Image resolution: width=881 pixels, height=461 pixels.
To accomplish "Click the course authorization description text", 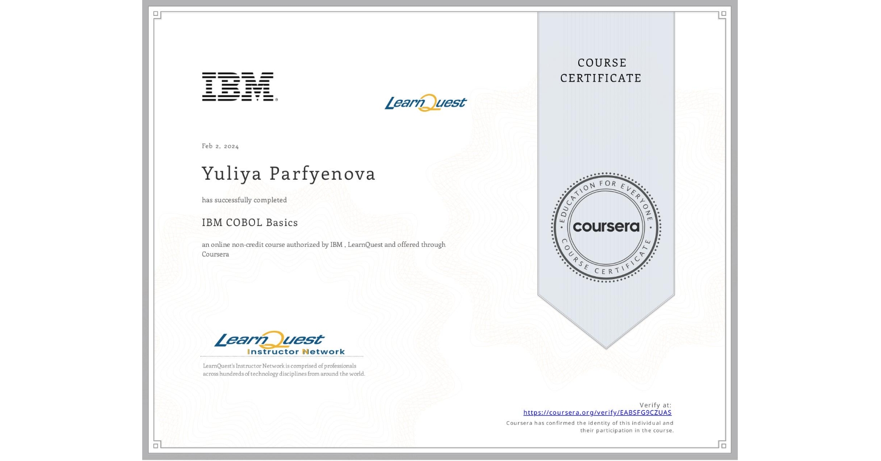I will 324,249.
